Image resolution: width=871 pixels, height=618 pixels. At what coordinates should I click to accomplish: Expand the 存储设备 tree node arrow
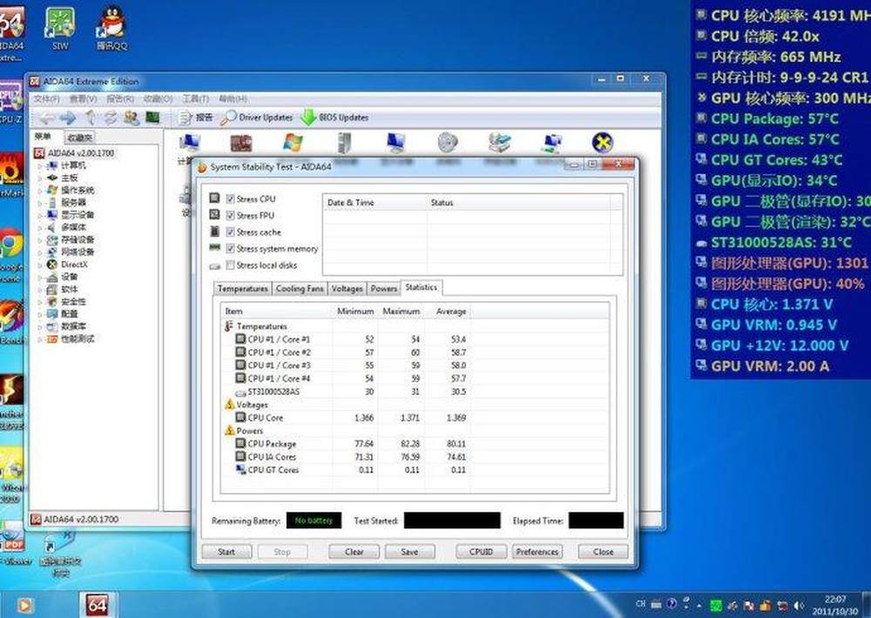click(x=40, y=240)
